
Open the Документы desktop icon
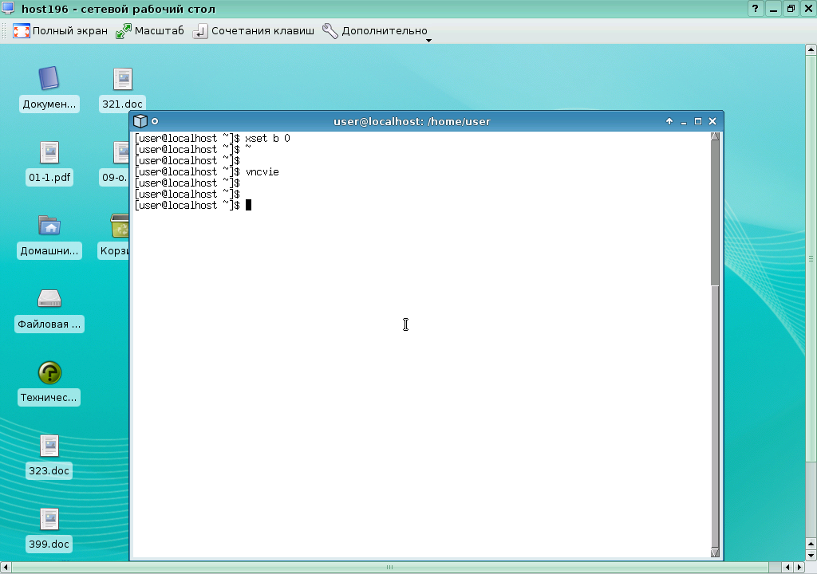click(x=49, y=79)
